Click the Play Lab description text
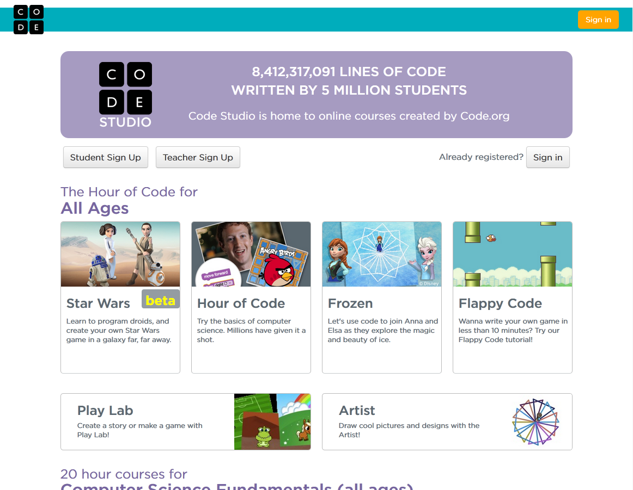 click(139, 430)
